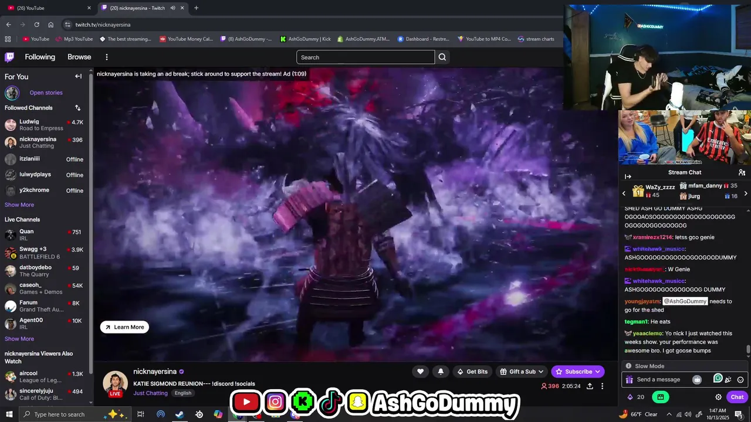Expand Show More under Live Channels

(x=19, y=339)
